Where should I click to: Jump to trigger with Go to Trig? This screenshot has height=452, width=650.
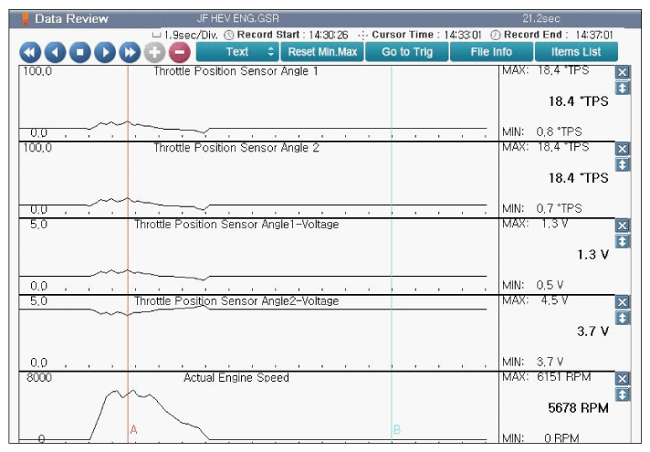click(x=407, y=52)
